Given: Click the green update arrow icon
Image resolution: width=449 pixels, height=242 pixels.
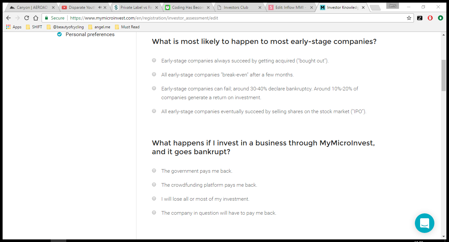Looking at the screenshot, I should [441, 18].
